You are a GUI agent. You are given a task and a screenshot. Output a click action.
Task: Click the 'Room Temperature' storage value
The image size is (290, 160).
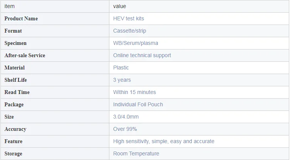tap(136, 153)
